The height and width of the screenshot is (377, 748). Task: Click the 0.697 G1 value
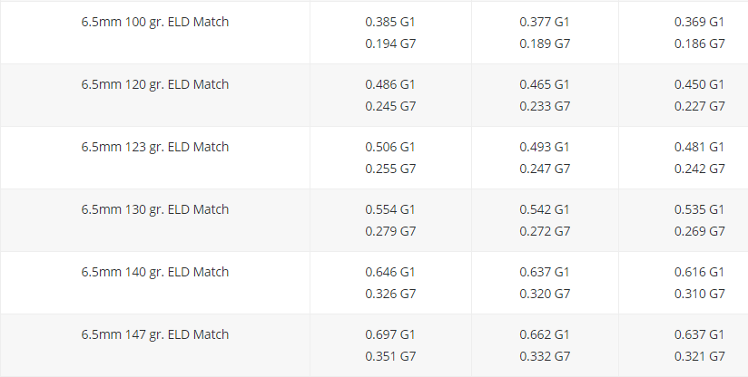pos(390,334)
